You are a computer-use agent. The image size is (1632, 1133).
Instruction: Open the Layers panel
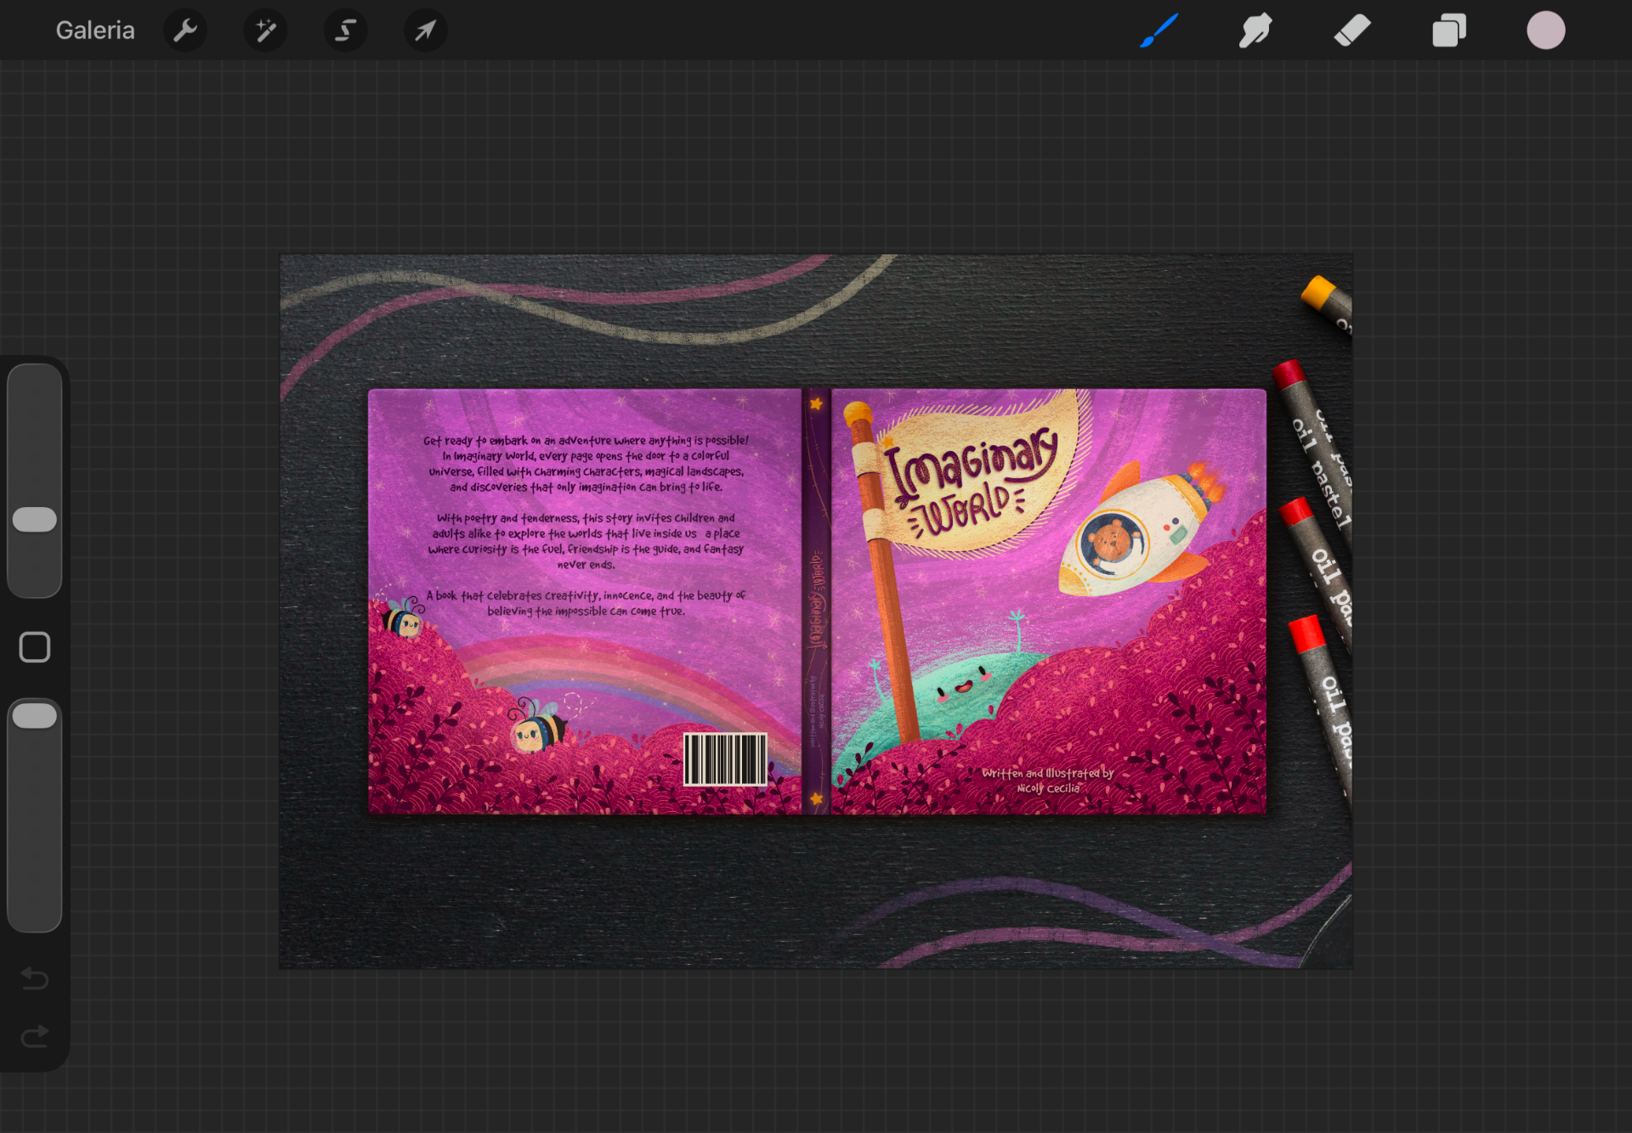tap(1448, 31)
